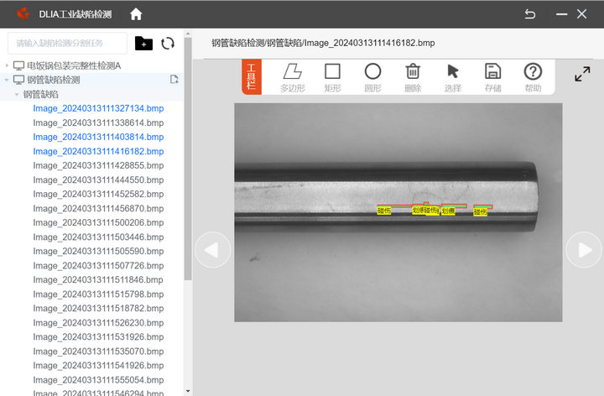This screenshot has height=396, width=604.
Task: Open Image_20240313111327134.bmp
Action: pyautogui.click(x=98, y=108)
